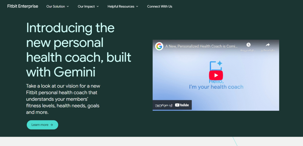Expand the Our Solution dropdown chevron
Viewport: 303px width, 146px height.
[x=68, y=7]
